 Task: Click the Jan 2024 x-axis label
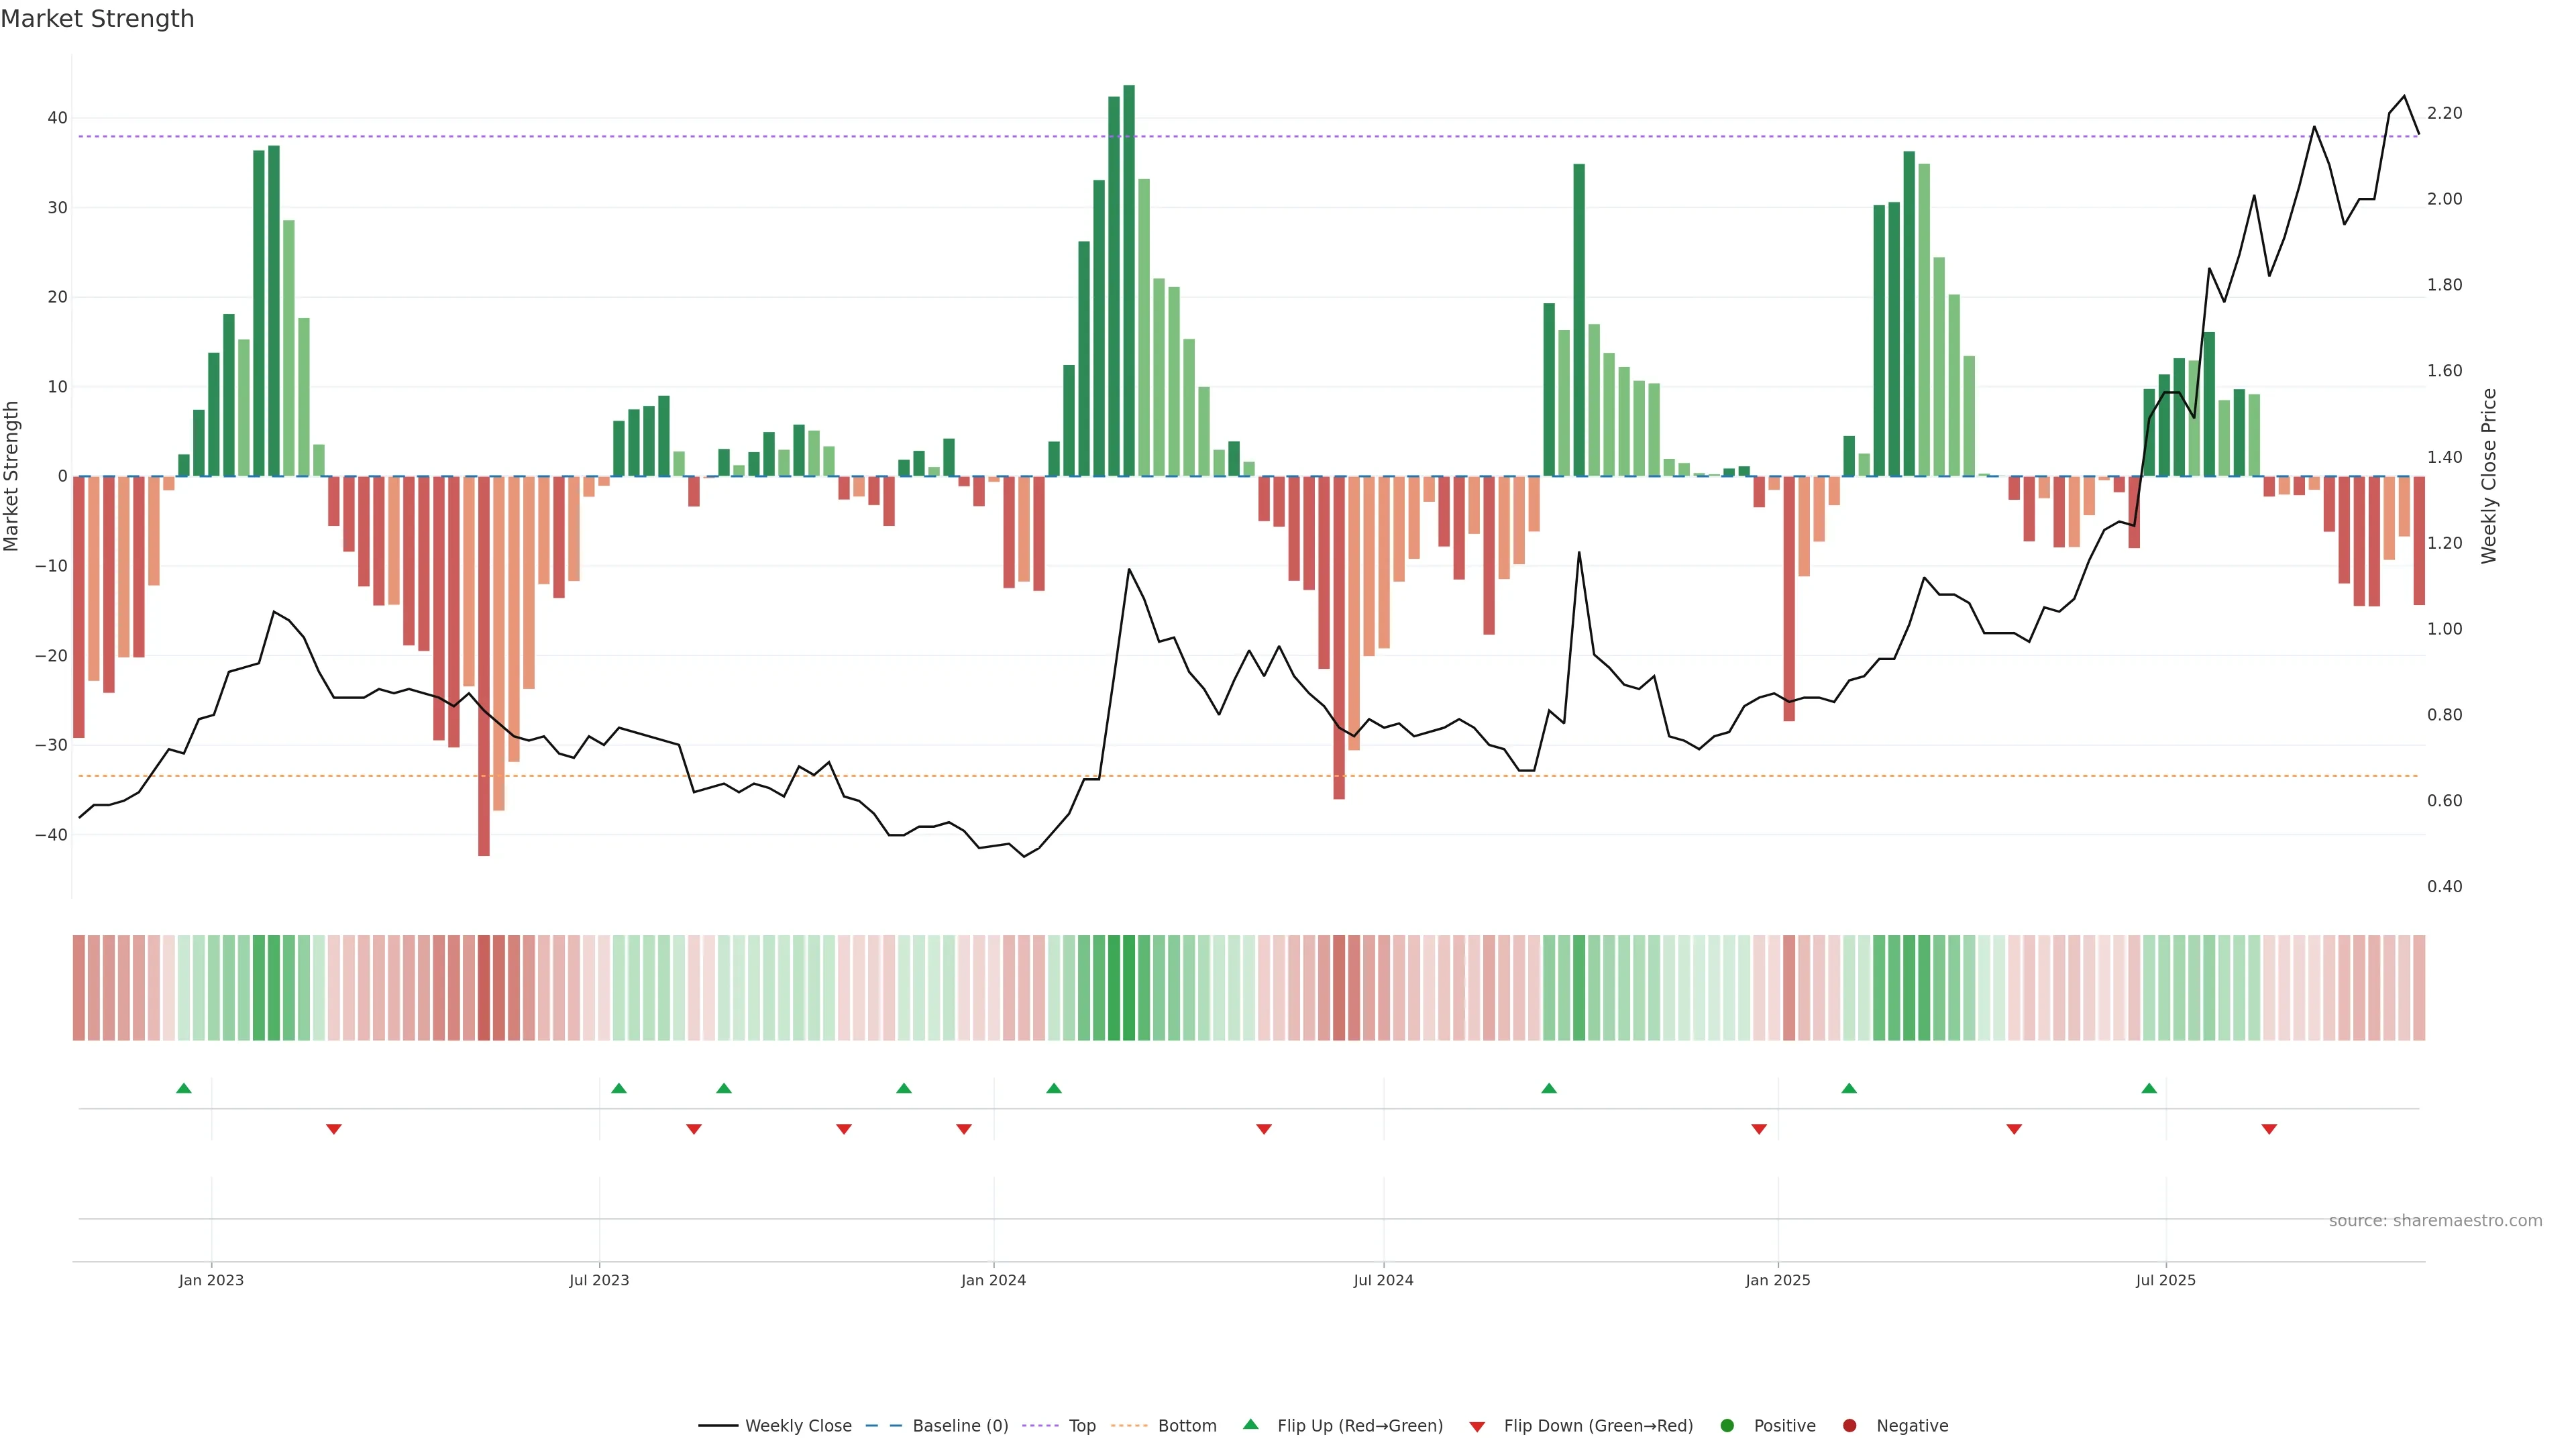tap(993, 1281)
